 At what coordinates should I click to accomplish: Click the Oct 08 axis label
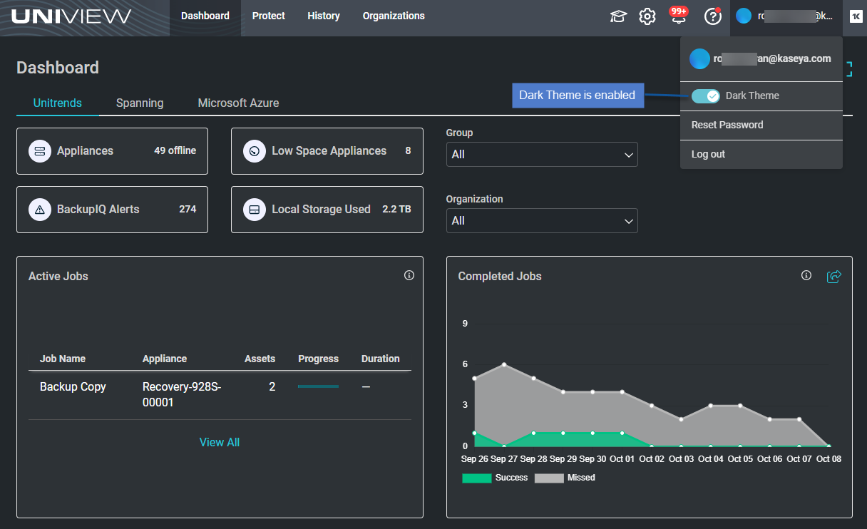point(828,459)
